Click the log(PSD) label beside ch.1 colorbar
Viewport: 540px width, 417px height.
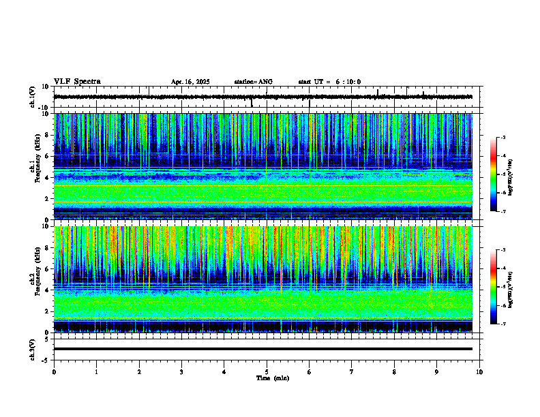[x=511, y=177]
